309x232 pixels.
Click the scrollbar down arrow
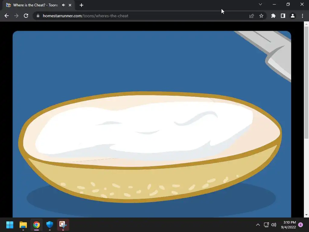[306, 215]
